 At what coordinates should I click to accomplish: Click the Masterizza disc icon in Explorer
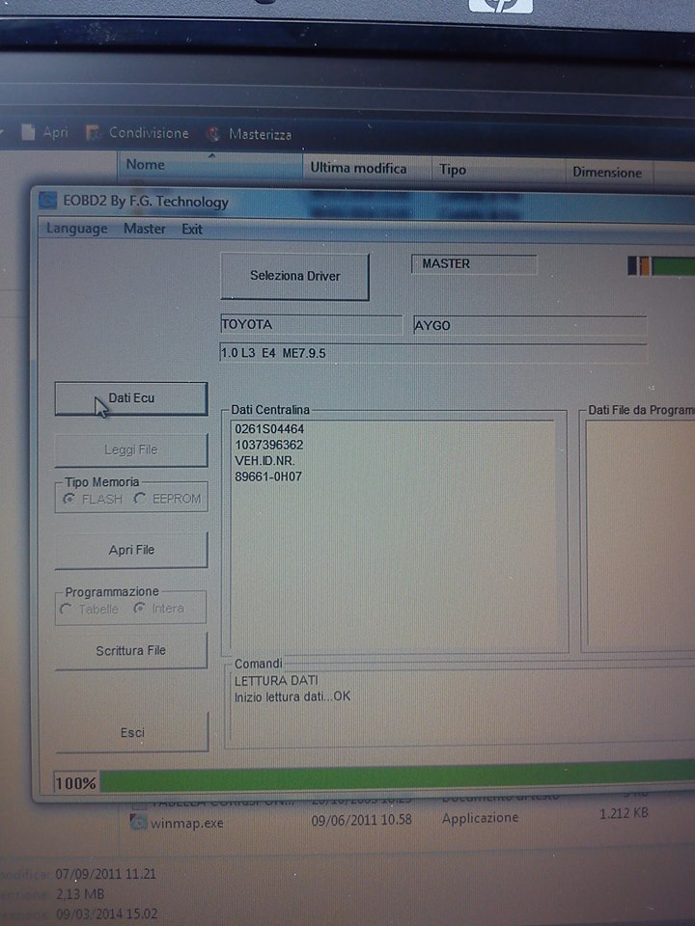tap(212, 134)
